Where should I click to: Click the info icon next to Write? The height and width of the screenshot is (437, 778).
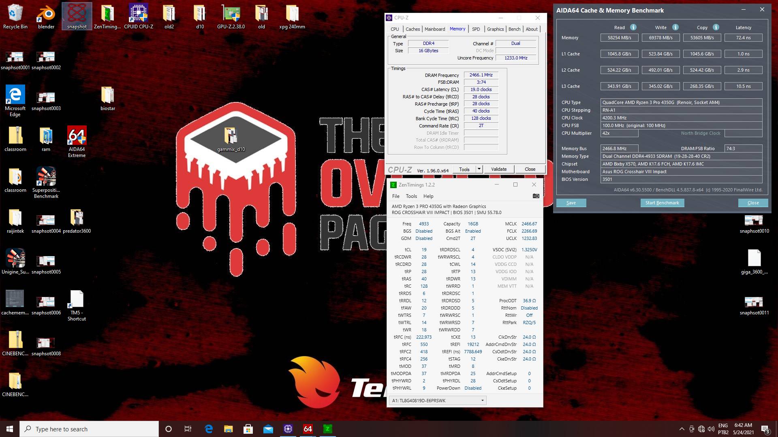click(x=675, y=27)
